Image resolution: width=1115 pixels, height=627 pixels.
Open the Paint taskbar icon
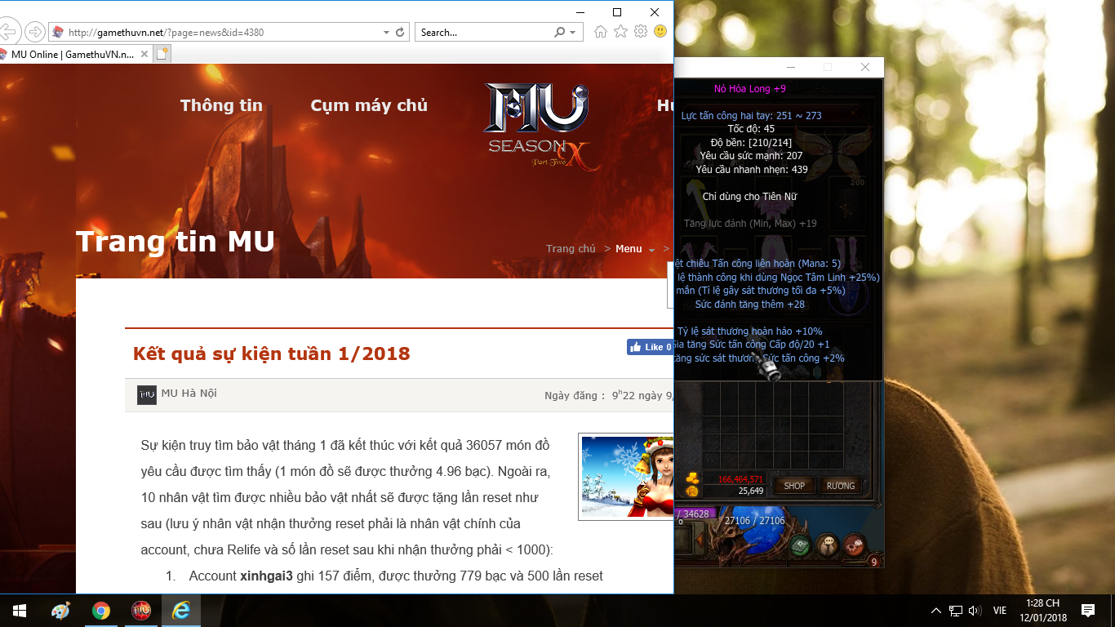[60, 611]
